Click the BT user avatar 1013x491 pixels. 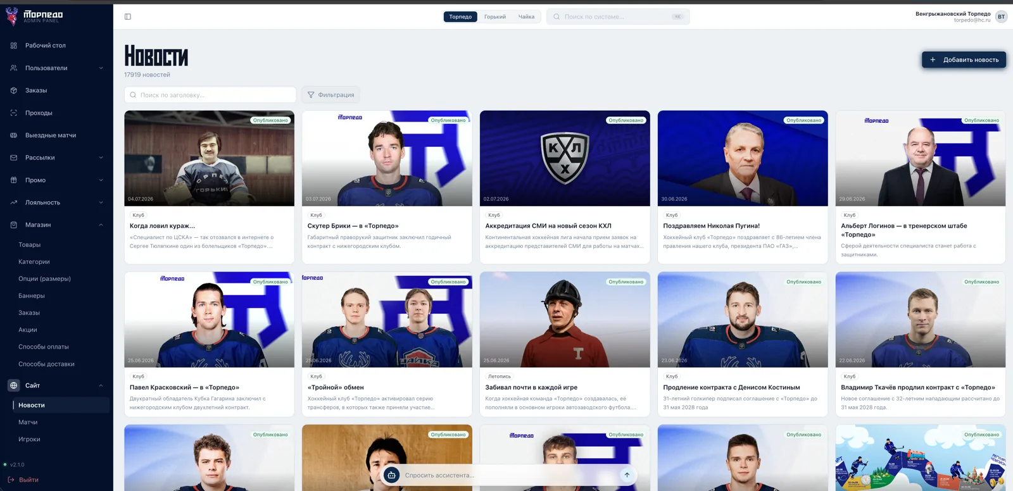pos(1001,17)
